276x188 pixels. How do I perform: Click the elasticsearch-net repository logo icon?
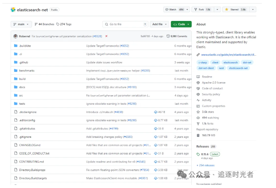pyautogui.click(x=13, y=9)
